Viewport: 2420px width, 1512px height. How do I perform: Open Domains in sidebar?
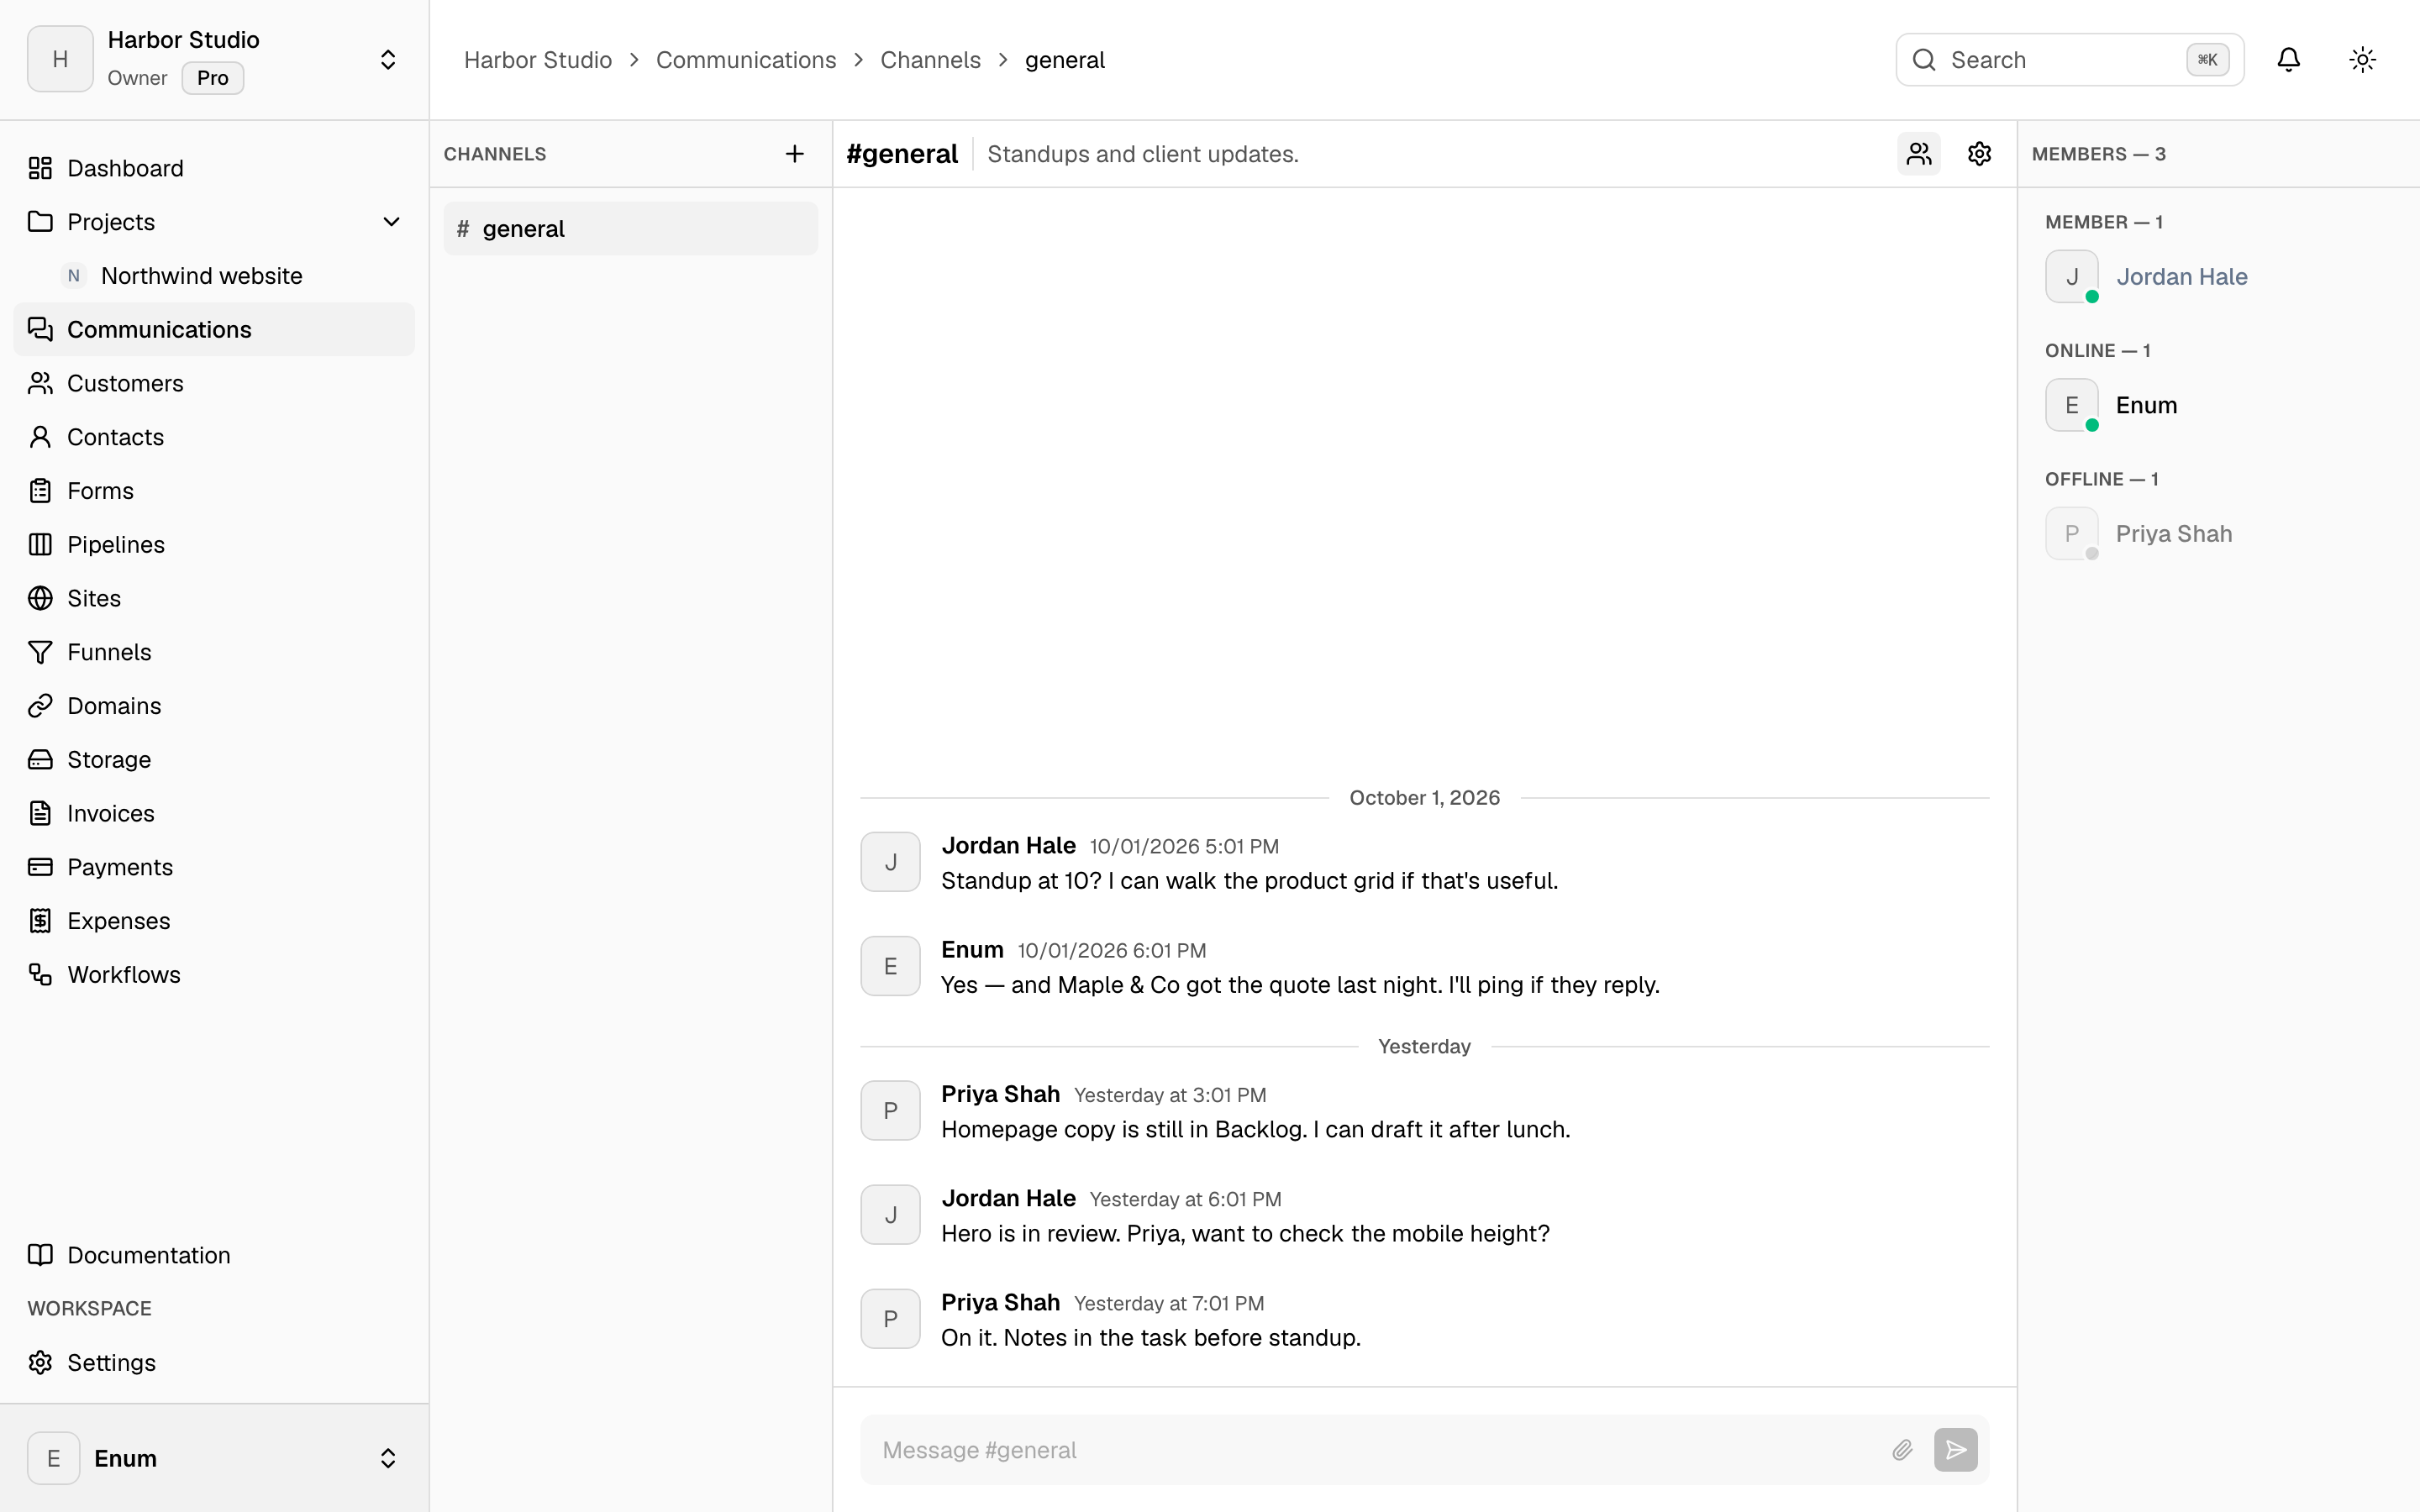[x=214, y=706]
